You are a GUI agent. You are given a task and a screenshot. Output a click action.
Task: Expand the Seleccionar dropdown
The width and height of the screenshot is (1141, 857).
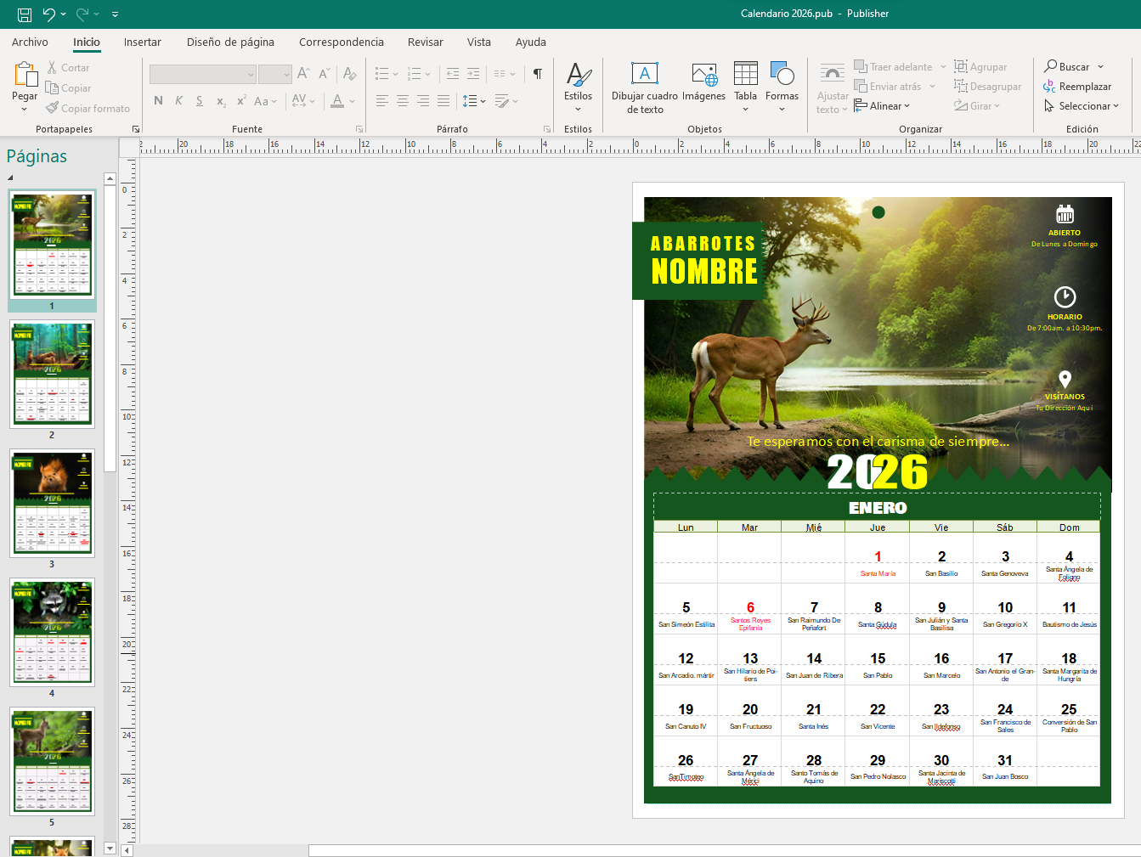[1082, 106]
